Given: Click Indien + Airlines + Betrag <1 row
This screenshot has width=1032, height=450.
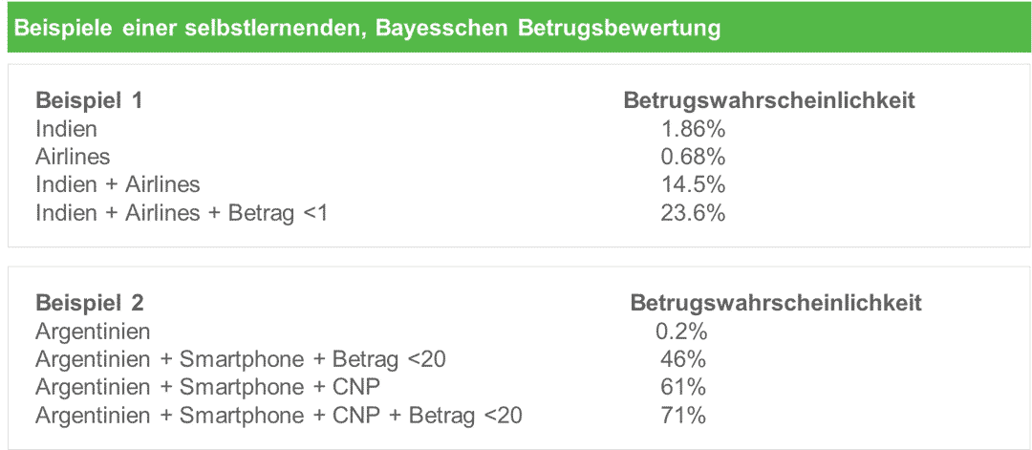Looking at the screenshot, I should [182, 214].
